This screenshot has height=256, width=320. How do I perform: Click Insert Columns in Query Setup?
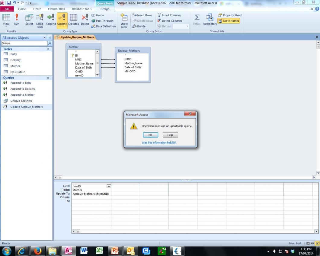tap(169, 15)
